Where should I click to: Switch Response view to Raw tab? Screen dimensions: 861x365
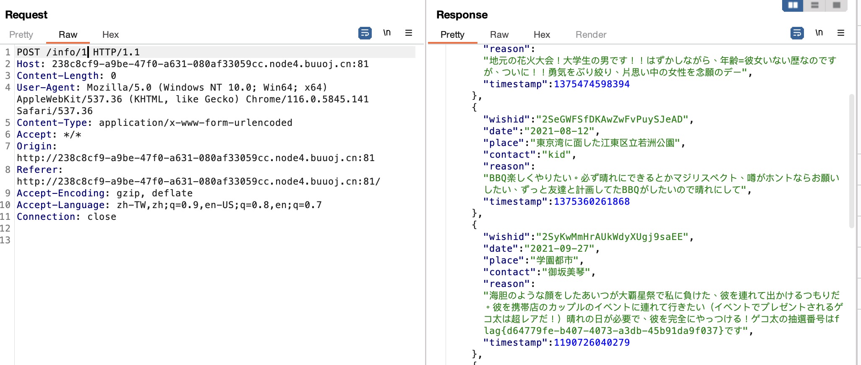[499, 34]
